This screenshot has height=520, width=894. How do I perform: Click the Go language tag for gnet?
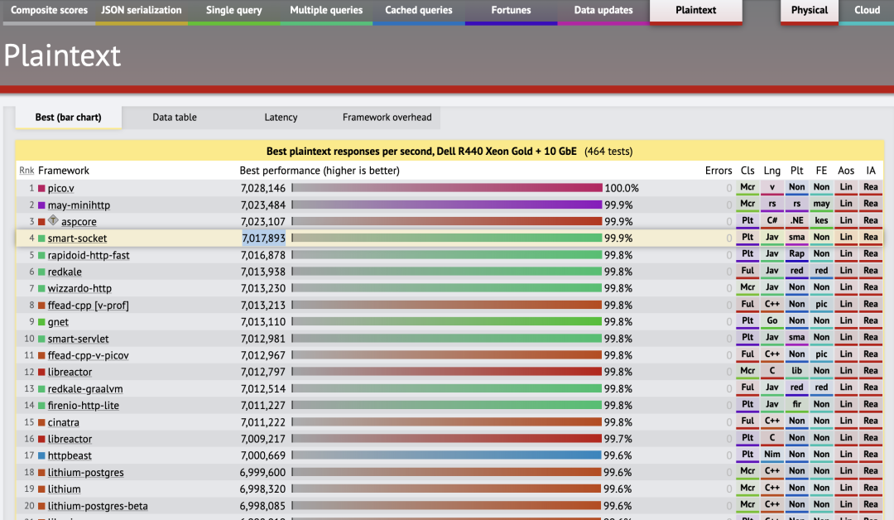click(772, 321)
